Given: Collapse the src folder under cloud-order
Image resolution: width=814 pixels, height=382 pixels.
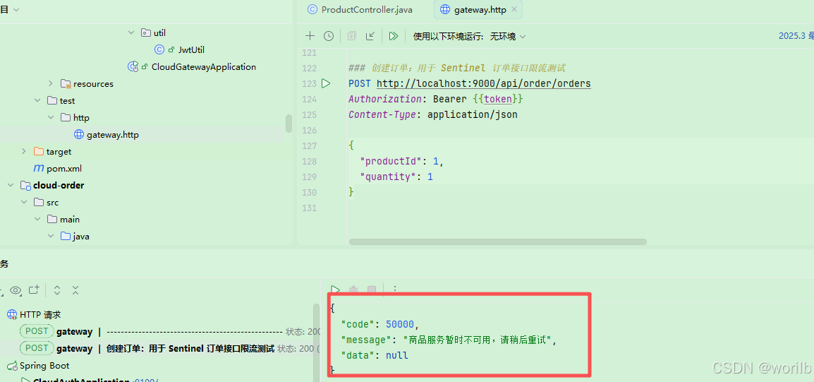Looking at the screenshot, I should [x=24, y=202].
